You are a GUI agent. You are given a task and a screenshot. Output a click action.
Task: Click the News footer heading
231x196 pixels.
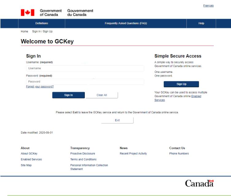tap(123, 148)
